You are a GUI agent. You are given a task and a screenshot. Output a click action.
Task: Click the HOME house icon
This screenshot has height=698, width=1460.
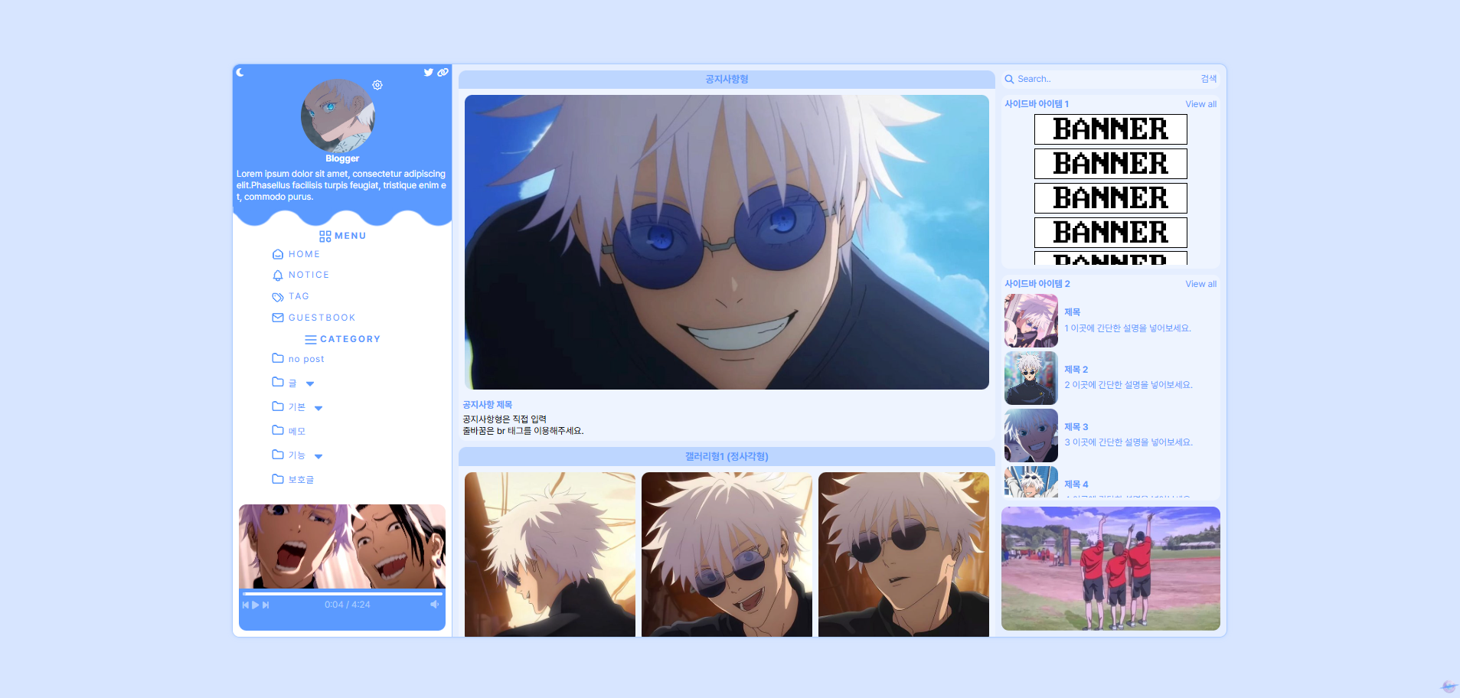coord(278,254)
